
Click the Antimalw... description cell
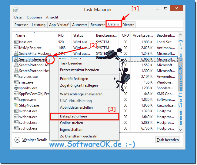(x=166, y=48)
